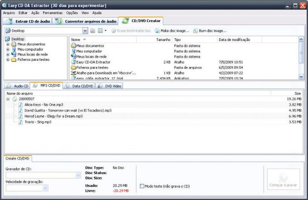Collapse the 20090507 disc node

pos(8,99)
